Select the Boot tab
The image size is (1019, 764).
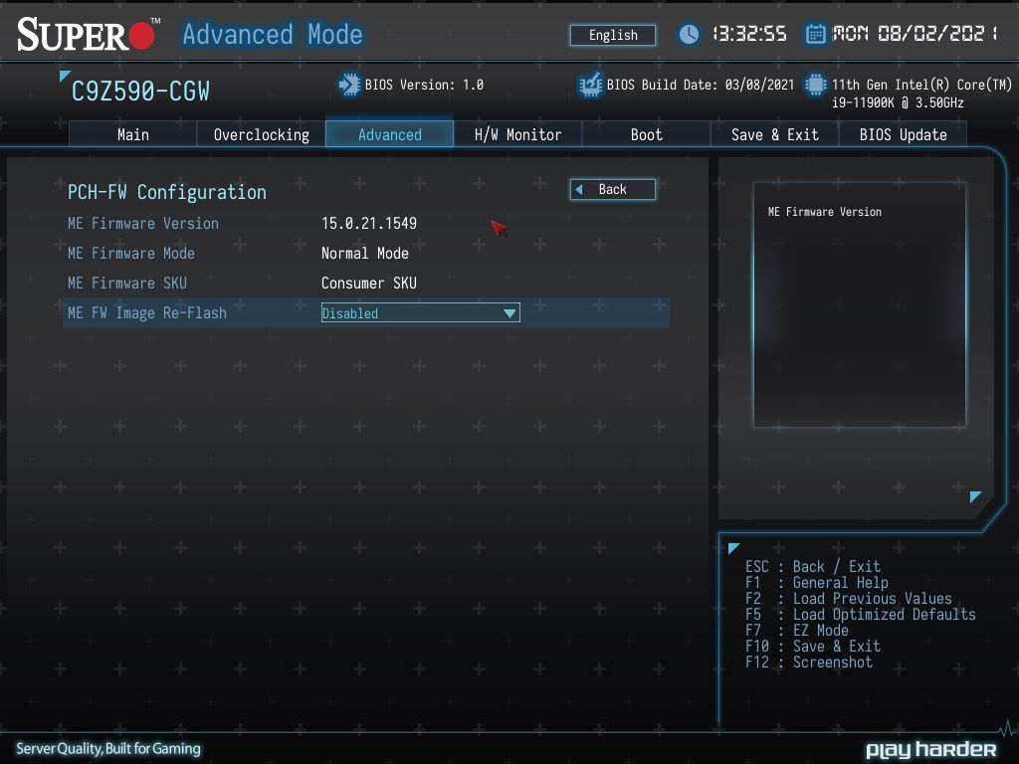[x=646, y=135]
